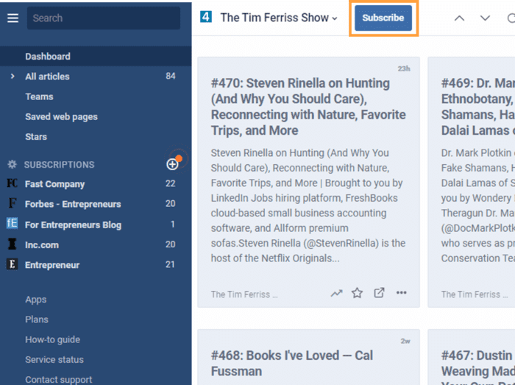The width and height of the screenshot is (515, 385).
Task: Click the 22 count next to Fast Company
Action: (x=170, y=183)
